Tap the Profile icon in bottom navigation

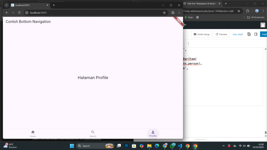[153, 132]
